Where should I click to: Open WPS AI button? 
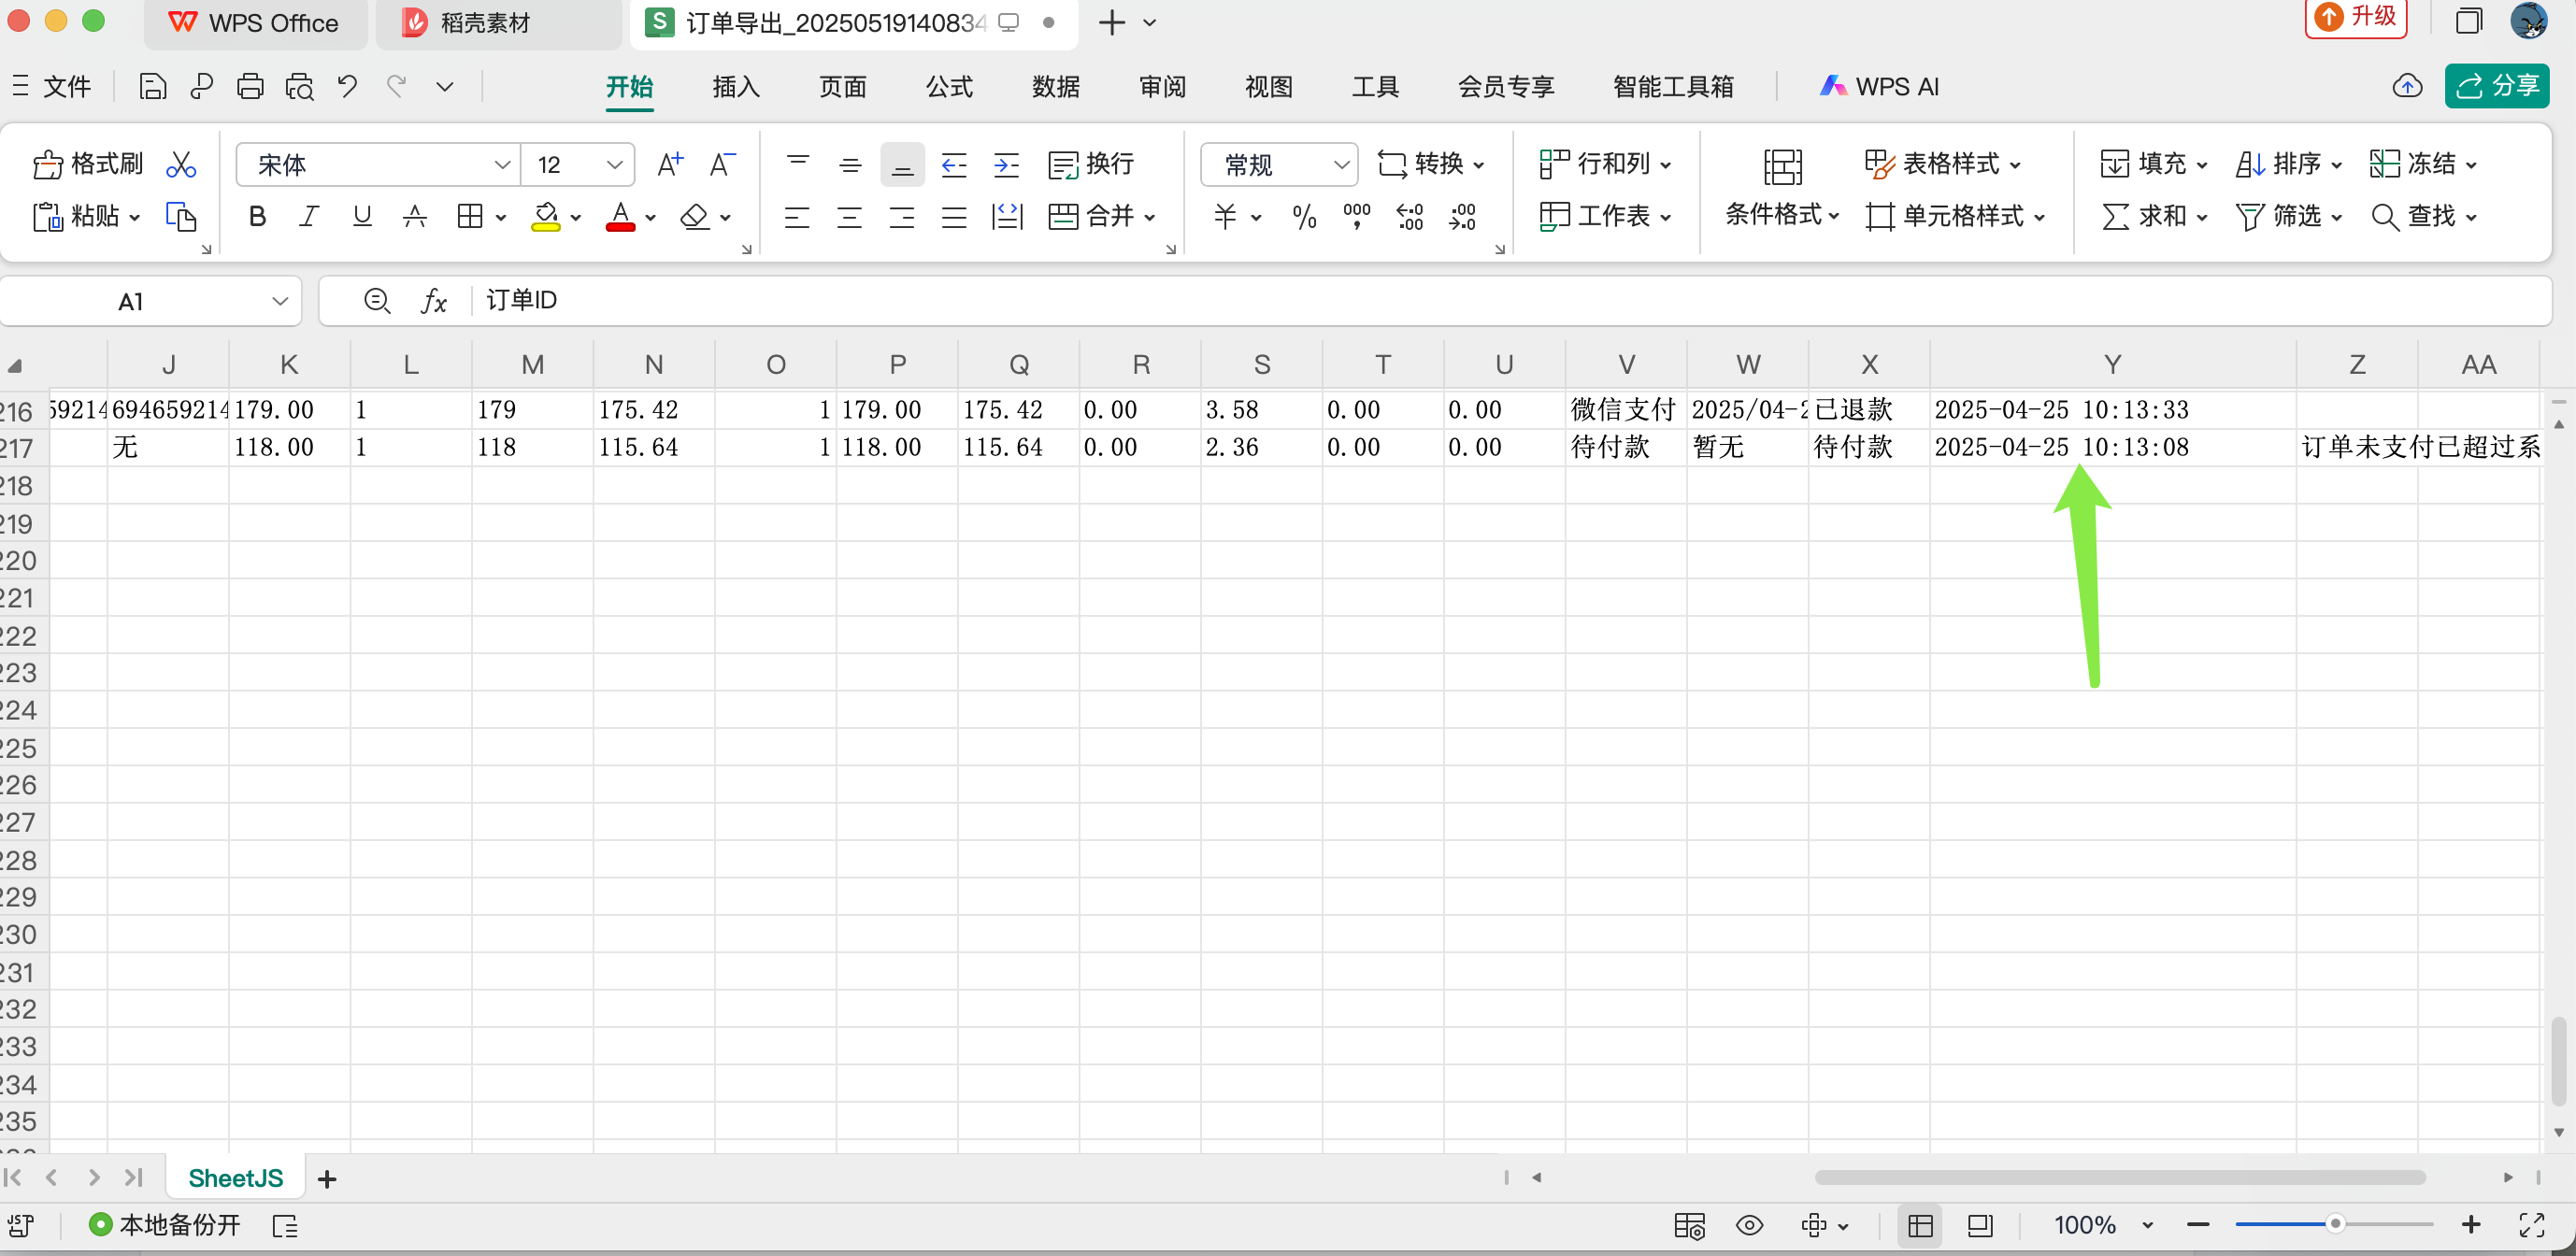click(1879, 87)
